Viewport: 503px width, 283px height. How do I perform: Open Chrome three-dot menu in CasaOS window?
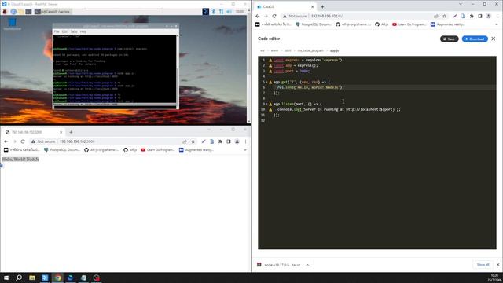click(x=497, y=16)
